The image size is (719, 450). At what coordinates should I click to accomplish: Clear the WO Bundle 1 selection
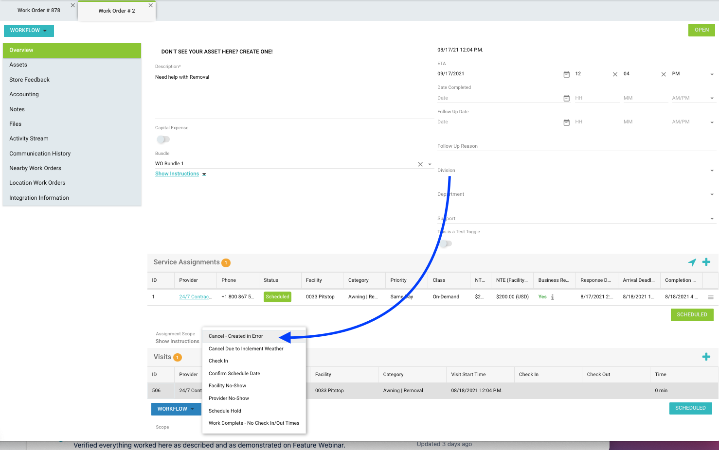(x=420, y=164)
